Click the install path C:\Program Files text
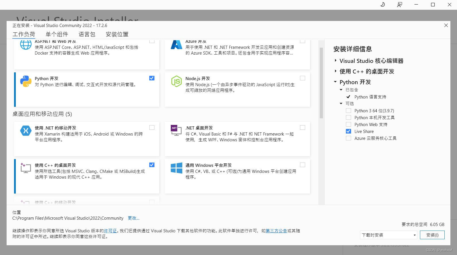The image size is (457, 255). point(68,218)
